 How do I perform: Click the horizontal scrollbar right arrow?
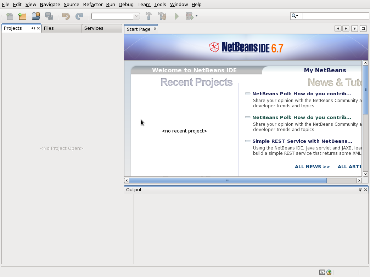click(359, 181)
